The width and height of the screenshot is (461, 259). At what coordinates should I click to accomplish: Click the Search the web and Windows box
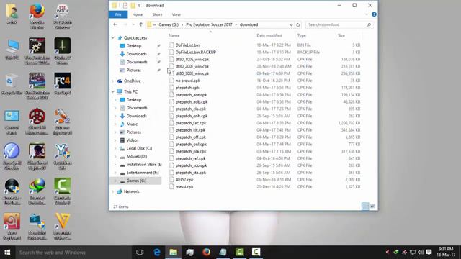(73, 253)
